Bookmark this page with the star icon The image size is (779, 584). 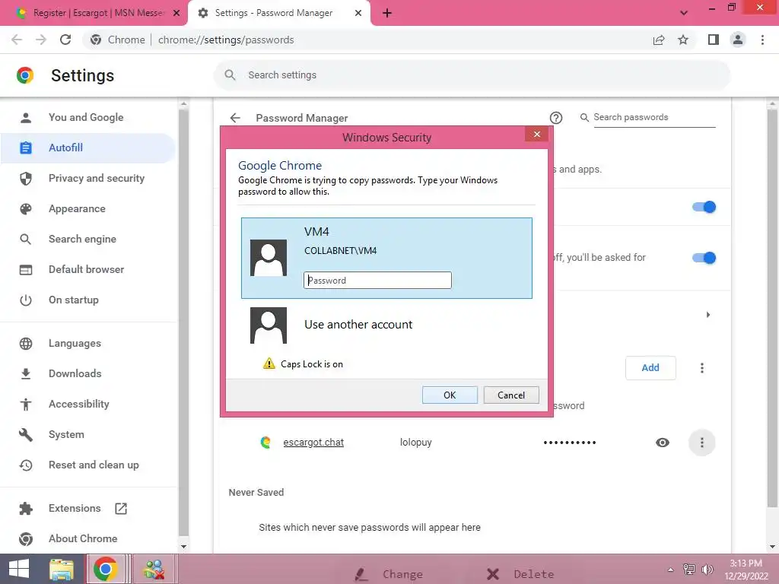coord(683,40)
